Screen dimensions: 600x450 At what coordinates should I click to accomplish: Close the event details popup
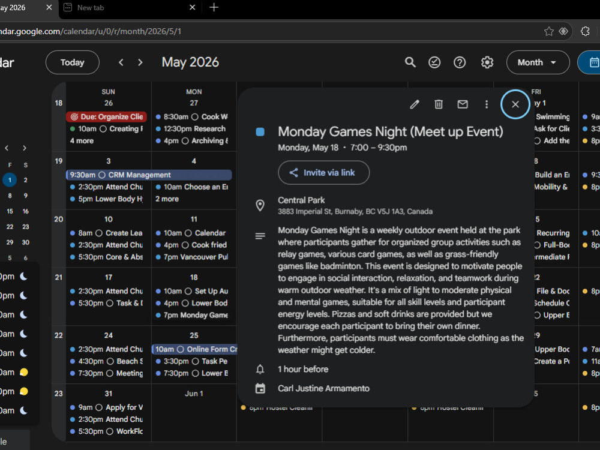pyautogui.click(x=515, y=104)
